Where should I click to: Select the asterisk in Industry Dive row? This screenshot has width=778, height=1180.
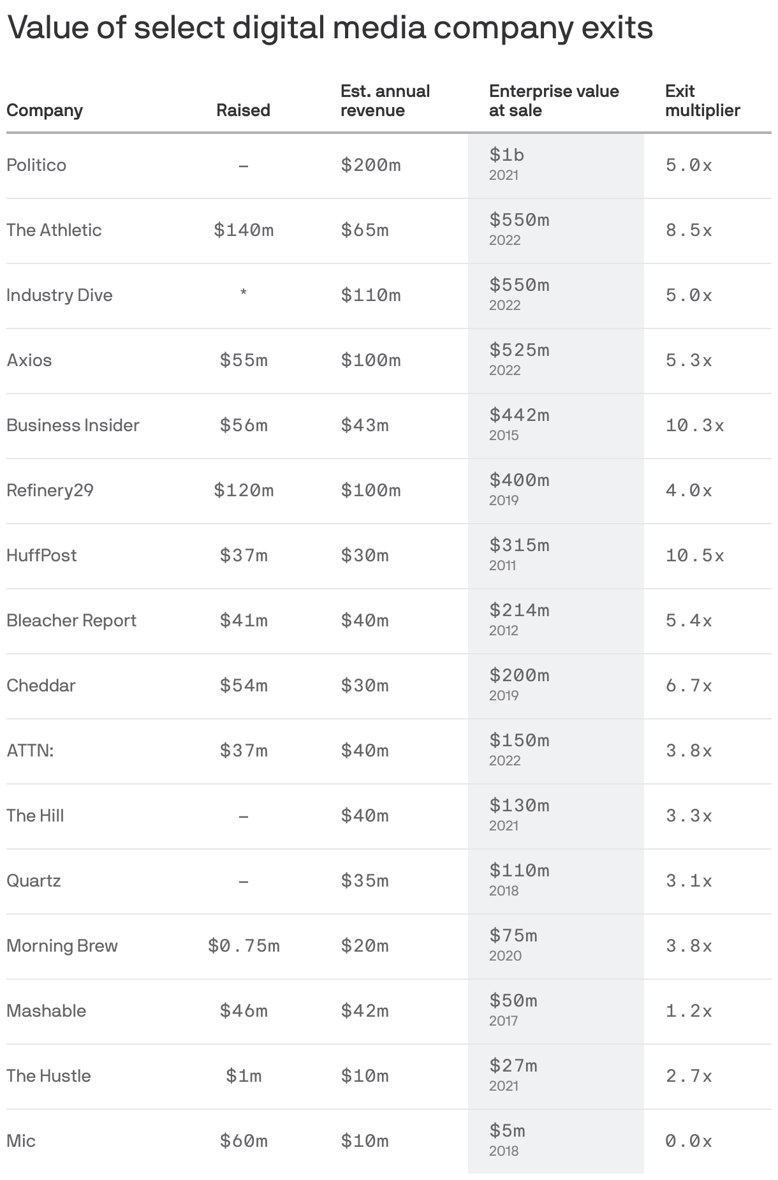point(244,293)
